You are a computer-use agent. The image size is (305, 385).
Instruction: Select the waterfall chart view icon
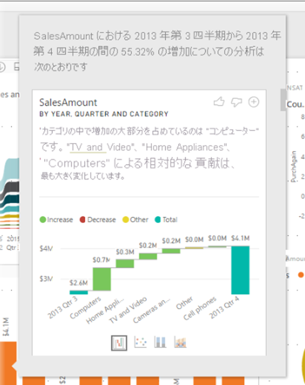point(119,343)
